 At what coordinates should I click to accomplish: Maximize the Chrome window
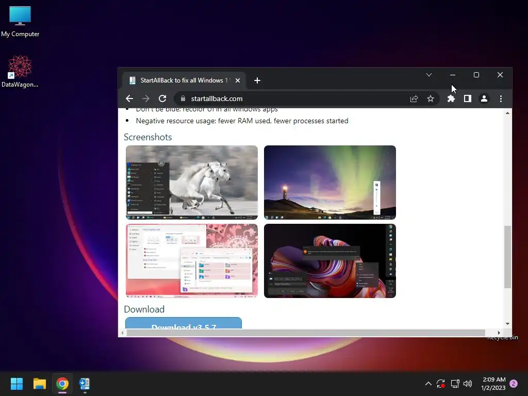[476, 75]
